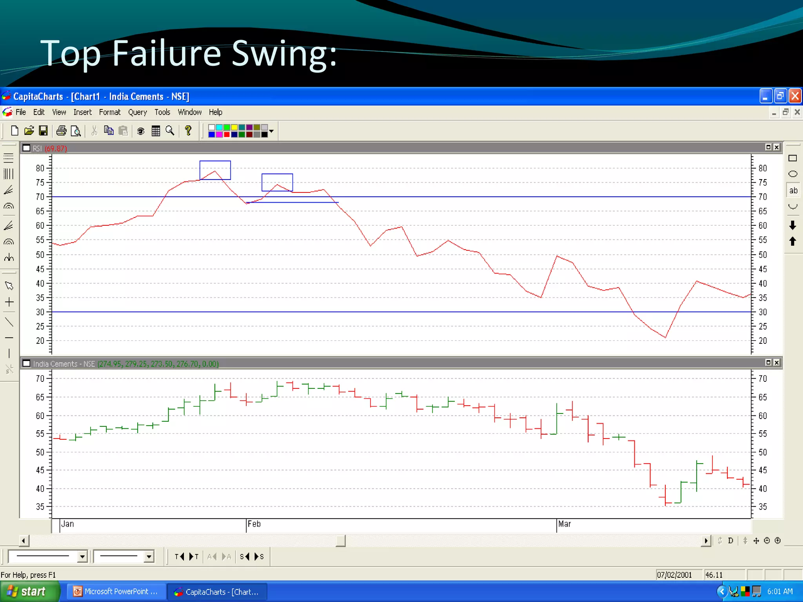Insert an up arrow marker

click(x=792, y=241)
